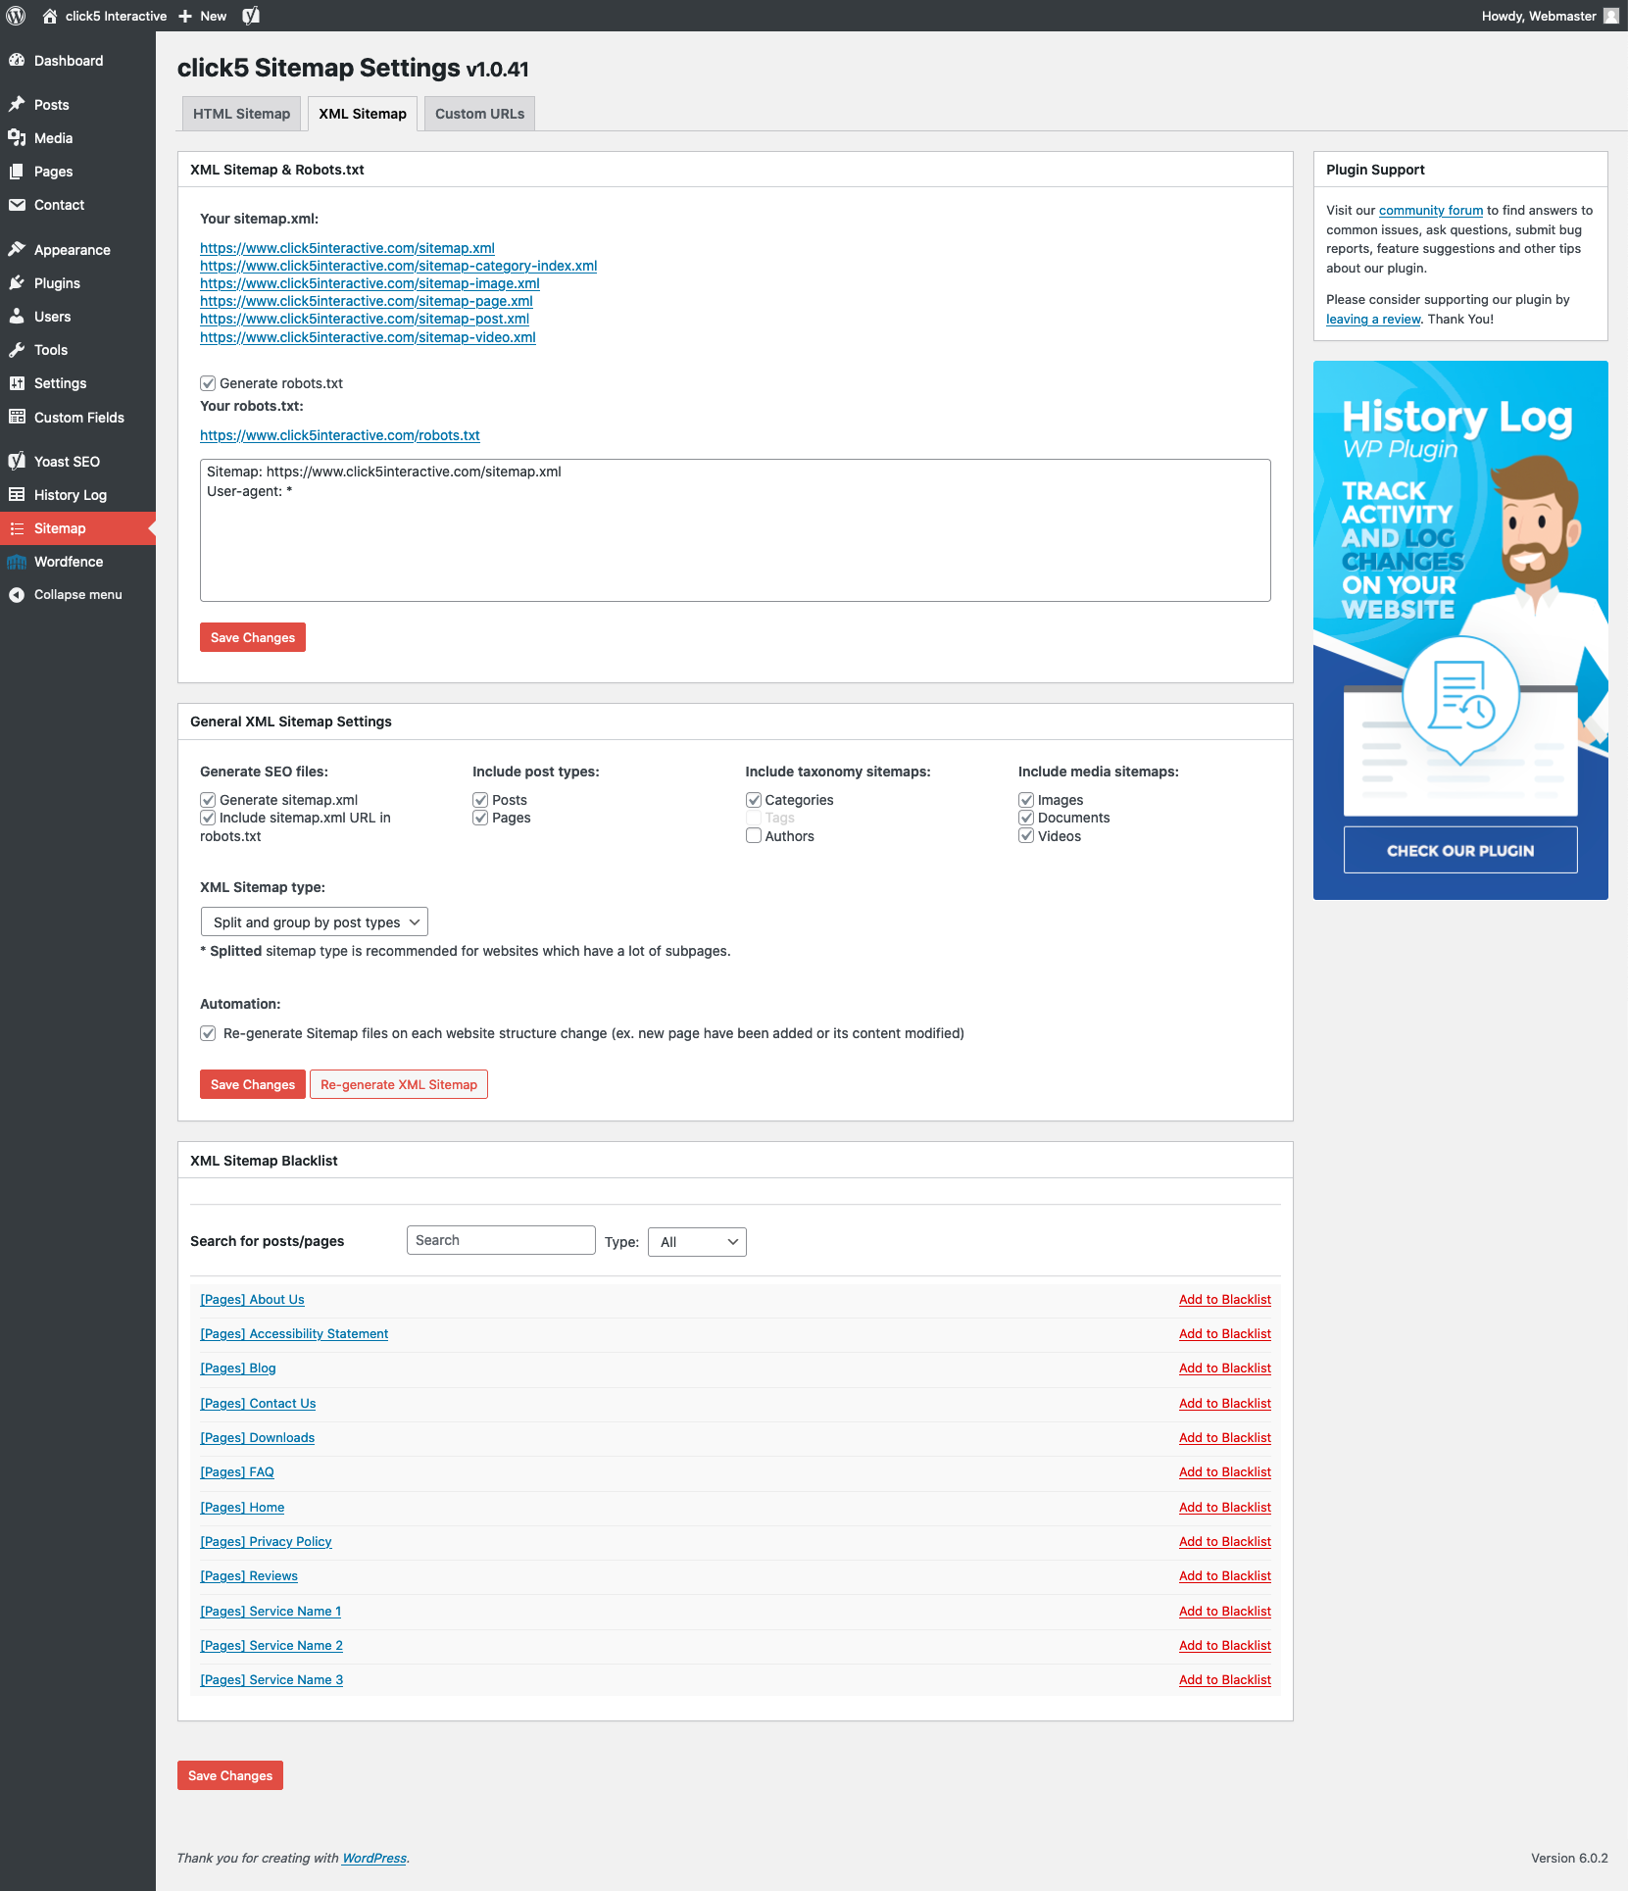Image resolution: width=1628 pixels, height=1891 pixels.
Task: Click the bottom Save Changes button below blacklist
Action: pos(230,1775)
